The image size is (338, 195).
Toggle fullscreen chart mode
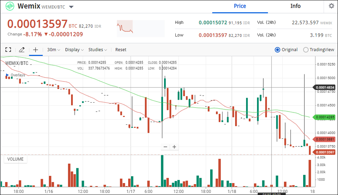8,50
